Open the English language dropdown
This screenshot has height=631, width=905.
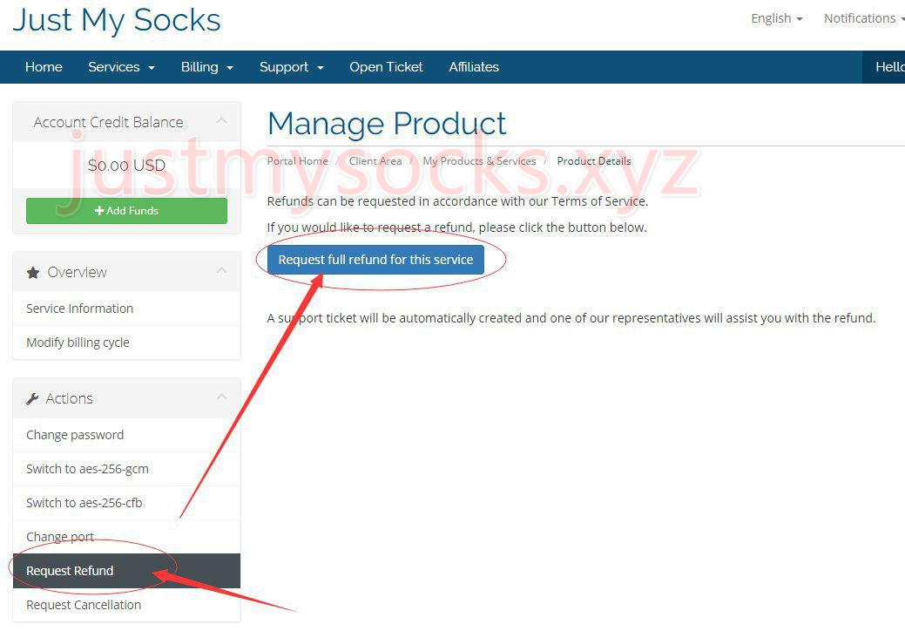pos(776,18)
